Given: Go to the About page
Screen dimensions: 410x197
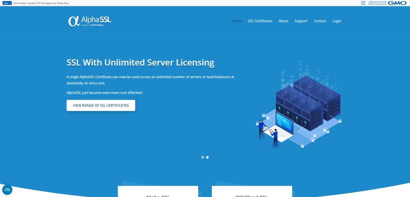Looking at the screenshot, I should tap(283, 21).
